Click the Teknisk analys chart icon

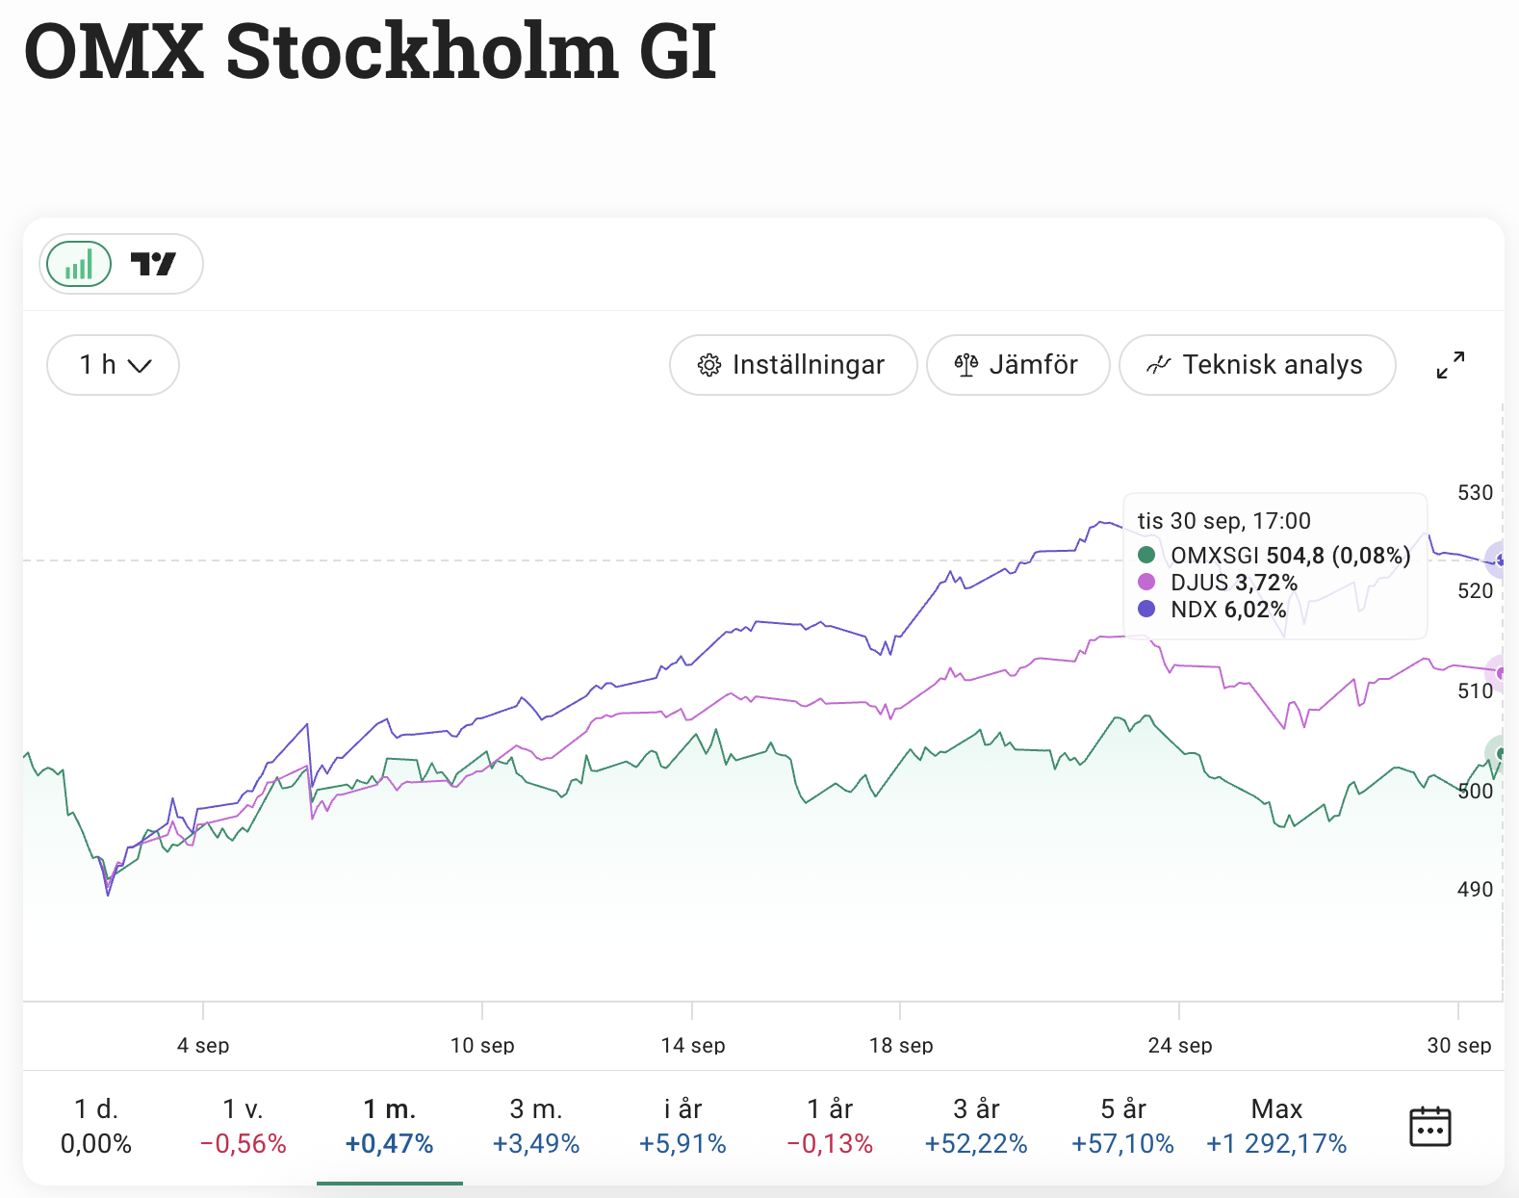pos(1158,365)
